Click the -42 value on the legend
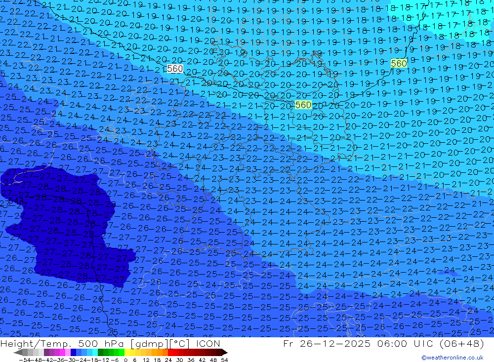The width and height of the screenshot is (494, 362). (47, 360)
